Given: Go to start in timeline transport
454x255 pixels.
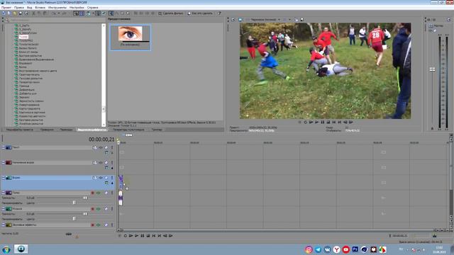Looking at the screenshot, I should coord(154,236).
